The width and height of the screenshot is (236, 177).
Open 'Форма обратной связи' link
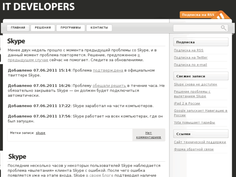pyautogui.click(x=194, y=149)
